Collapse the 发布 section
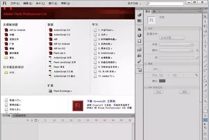Image resolution: width=209 pixels, height=140 pixels. 146,29
